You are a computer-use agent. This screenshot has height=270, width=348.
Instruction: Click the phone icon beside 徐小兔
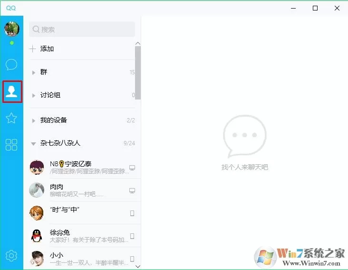(132, 236)
